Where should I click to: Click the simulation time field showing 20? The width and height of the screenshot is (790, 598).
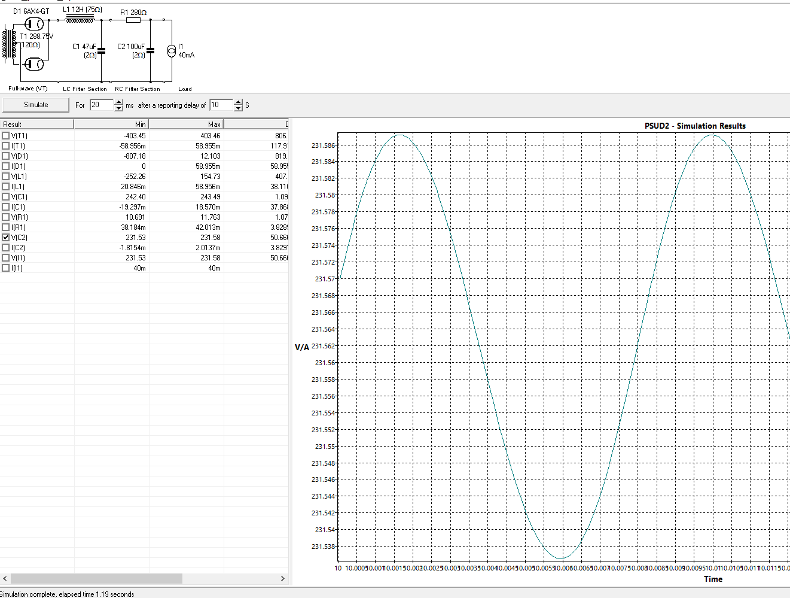tap(102, 105)
